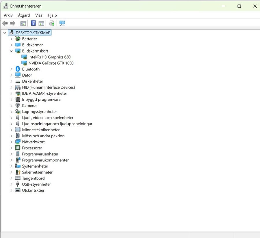This screenshot has height=238, width=260.
Task: Minimize the Enhetshanteraren window
Action: pyautogui.click(x=224, y=6)
